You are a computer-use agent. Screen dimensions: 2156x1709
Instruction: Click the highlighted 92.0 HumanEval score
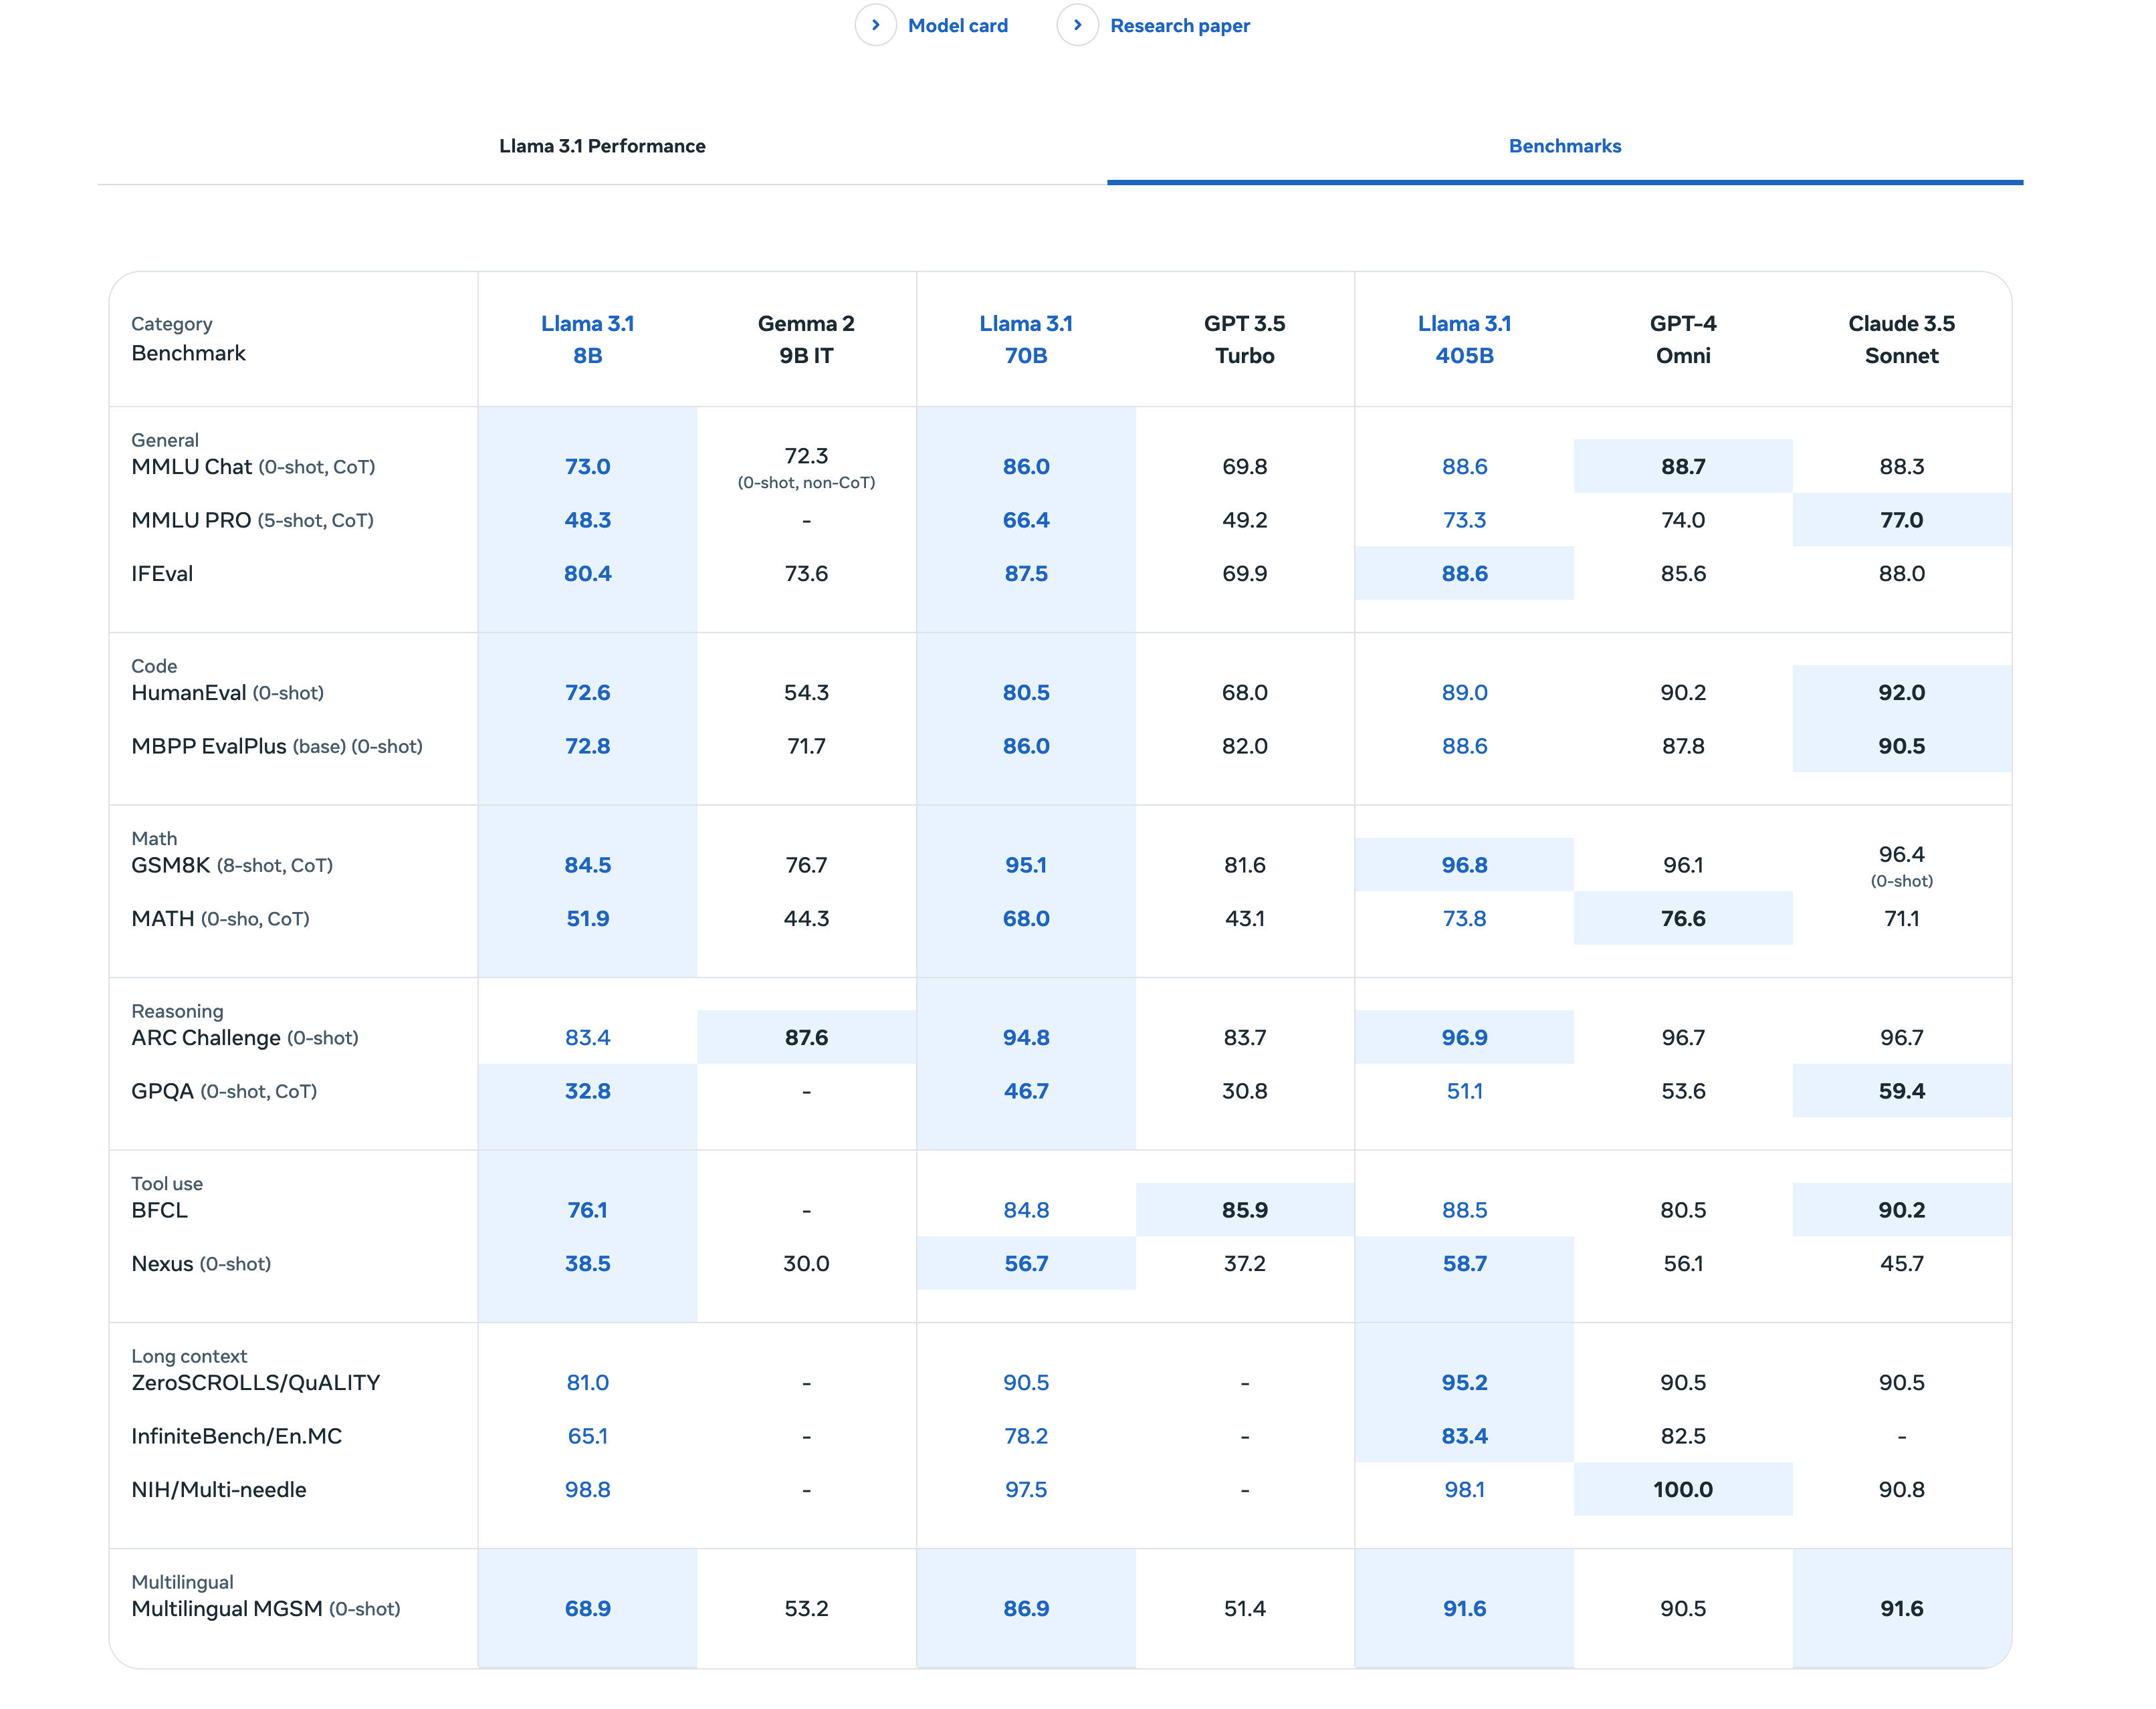pyautogui.click(x=1902, y=692)
